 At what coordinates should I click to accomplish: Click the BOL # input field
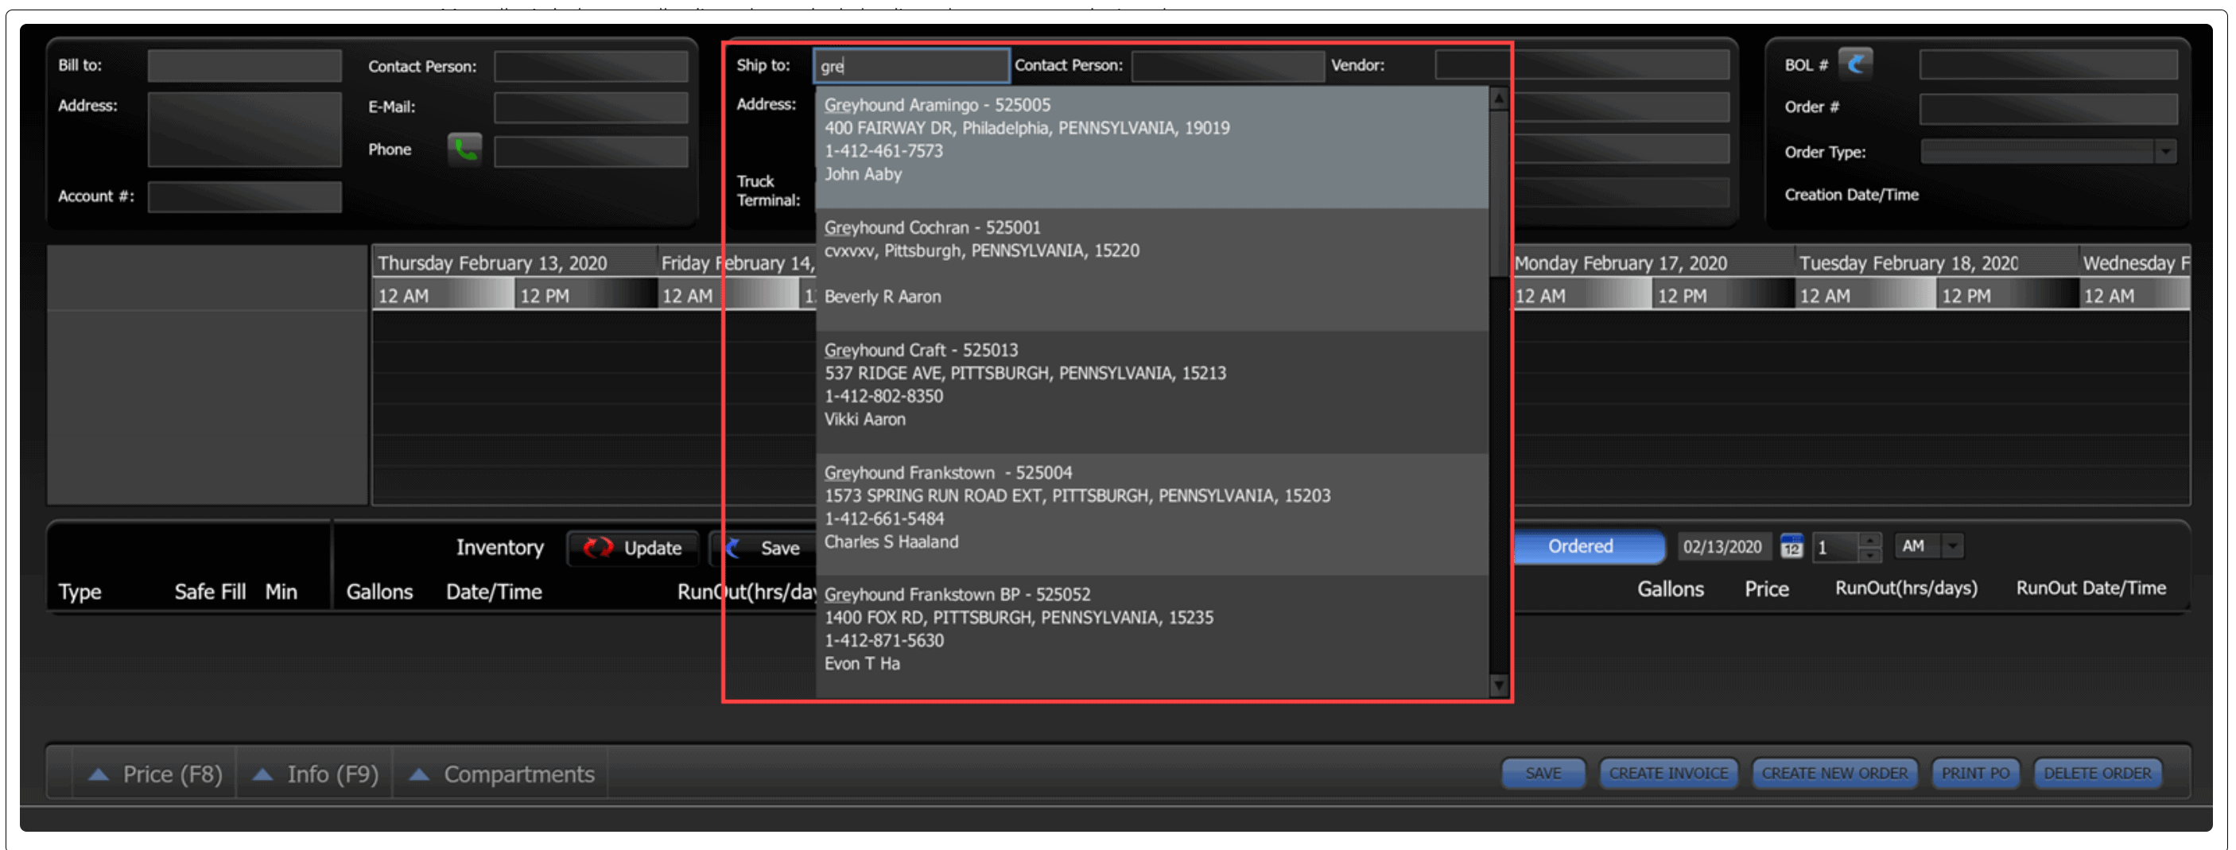point(2048,64)
